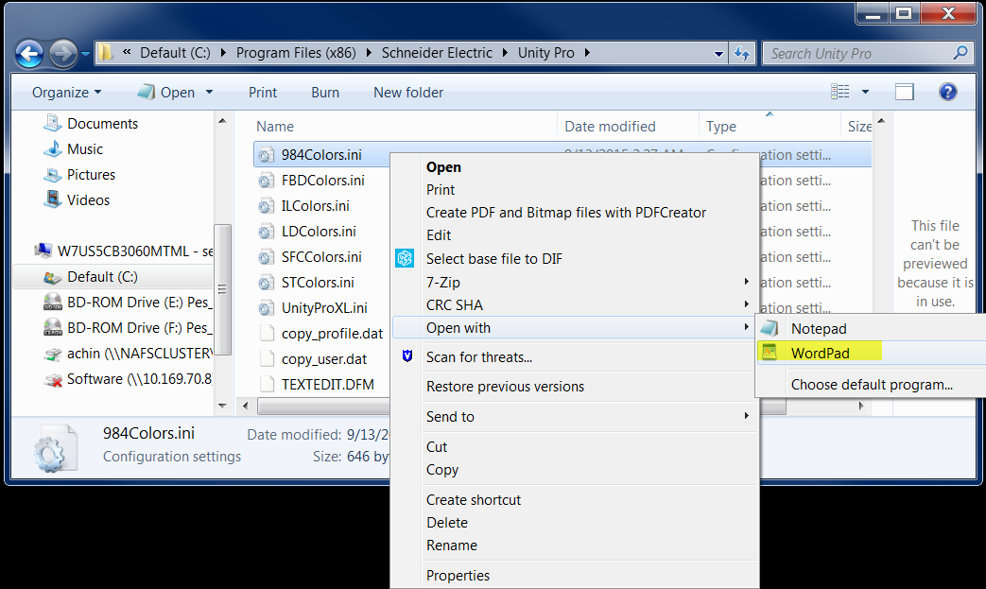Click the copy_profile.dat file icon
Screen dimensions: 986x589
267,333
